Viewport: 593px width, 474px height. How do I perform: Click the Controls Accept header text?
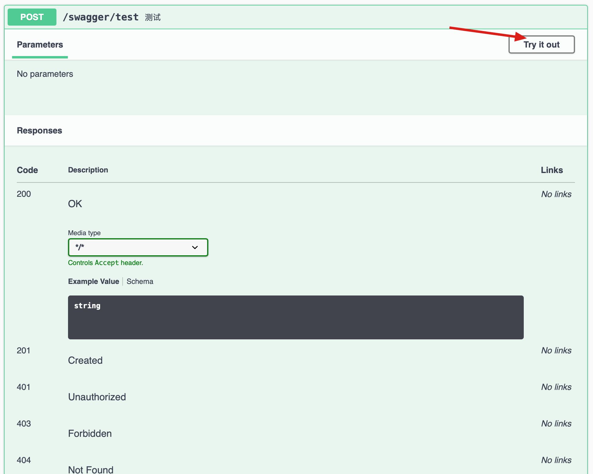tap(106, 263)
